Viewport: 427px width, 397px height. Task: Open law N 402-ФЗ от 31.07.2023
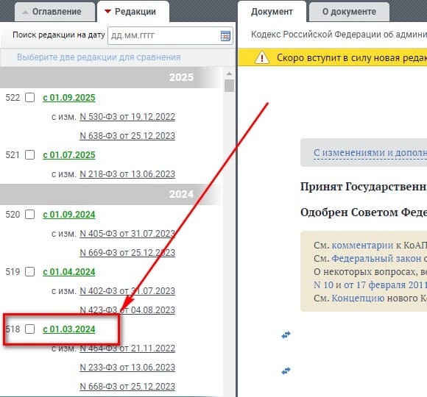pyautogui.click(x=127, y=291)
